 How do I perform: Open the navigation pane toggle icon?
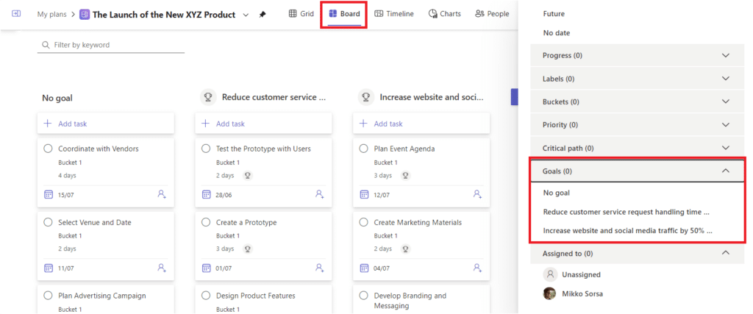tap(16, 14)
